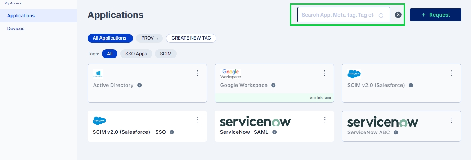Switch to the All Applications tab
471x160 pixels.
(109, 38)
